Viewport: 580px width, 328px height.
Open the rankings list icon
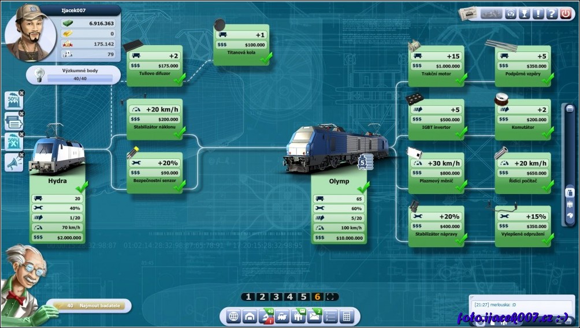coord(330,316)
